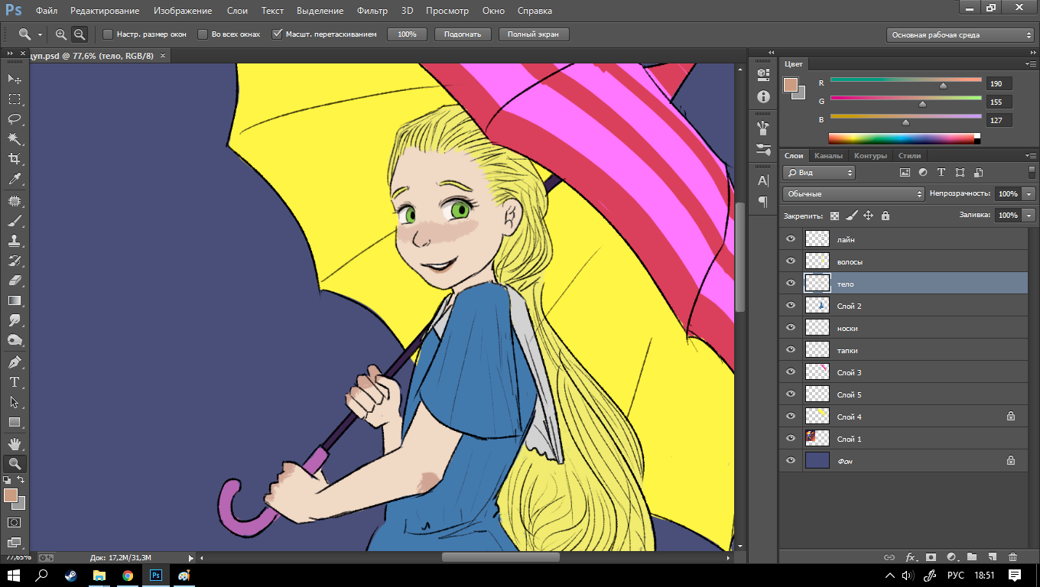
Task: Select the Path Selection arrow tool
Action: tap(15, 402)
